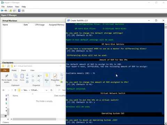Click Explorer navigation pane scroll down arrow

[x=8, y=119]
